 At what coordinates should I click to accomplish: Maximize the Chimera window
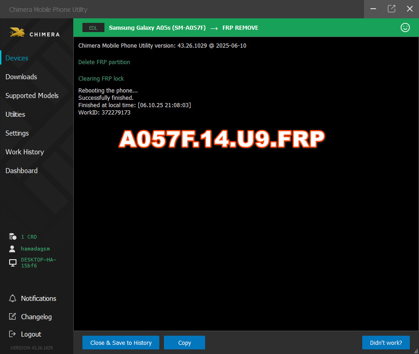392,9
